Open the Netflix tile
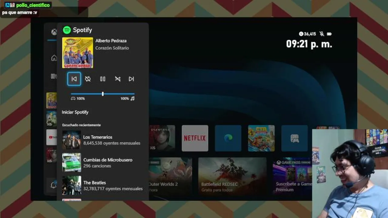 (195, 138)
